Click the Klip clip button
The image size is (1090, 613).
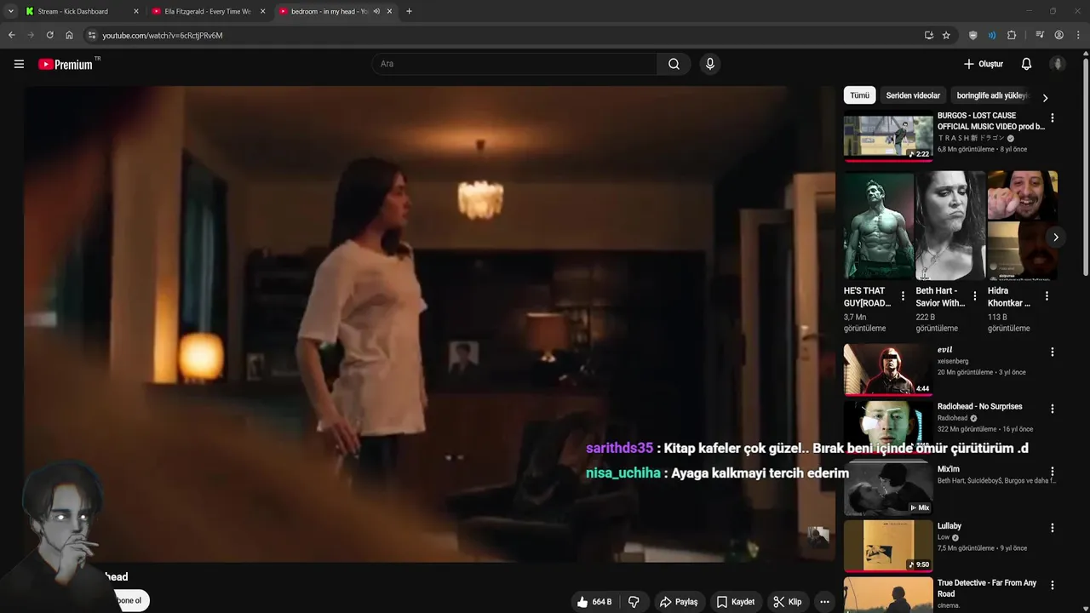[x=787, y=602]
